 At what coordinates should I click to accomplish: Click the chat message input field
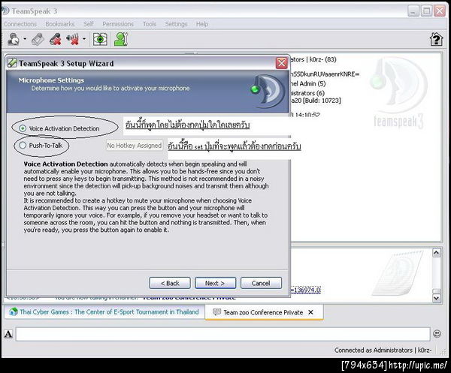coord(223,334)
